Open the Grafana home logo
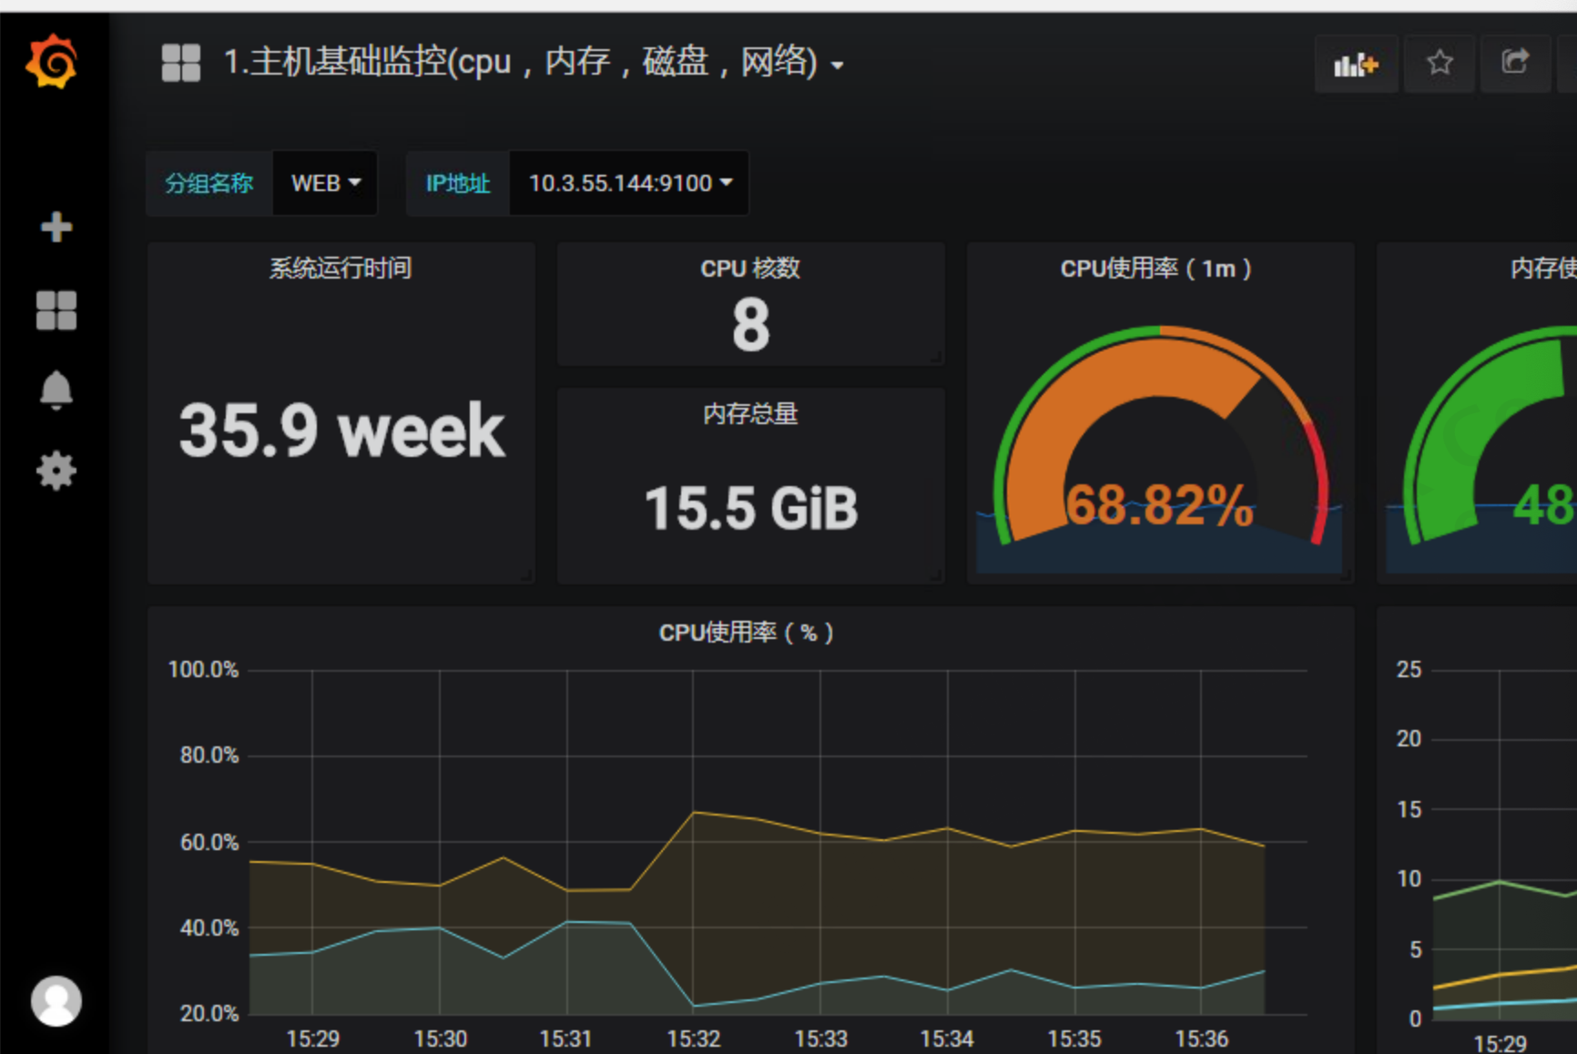Screen dimensions: 1577x1054 52,61
